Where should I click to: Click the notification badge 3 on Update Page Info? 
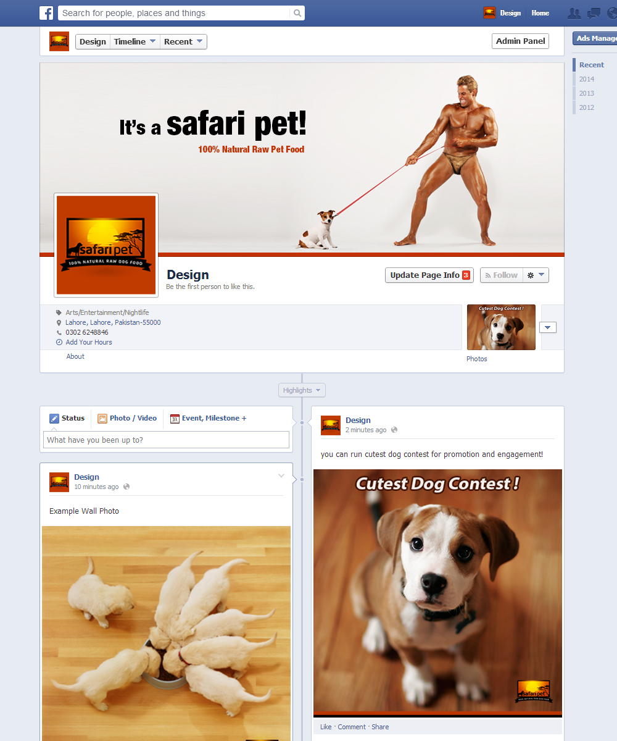tap(466, 275)
